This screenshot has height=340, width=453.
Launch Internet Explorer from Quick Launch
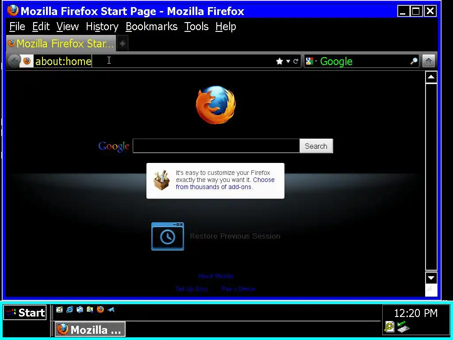coord(69,309)
